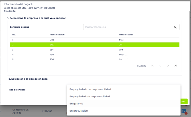Go to previous page arrow
The image size is (191, 117).
tap(160, 66)
